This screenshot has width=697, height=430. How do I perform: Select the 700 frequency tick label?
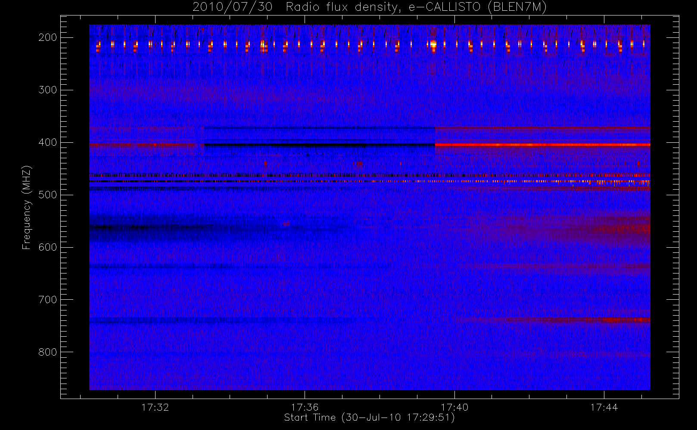[47, 300]
